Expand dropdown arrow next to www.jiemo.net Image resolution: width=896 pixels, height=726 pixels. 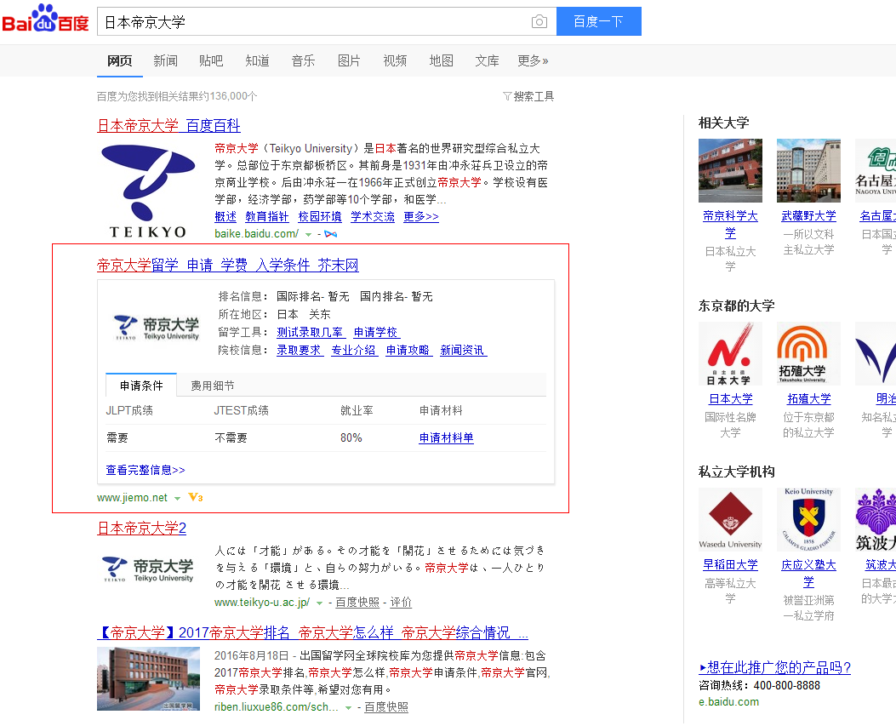(x=178, y=498)
